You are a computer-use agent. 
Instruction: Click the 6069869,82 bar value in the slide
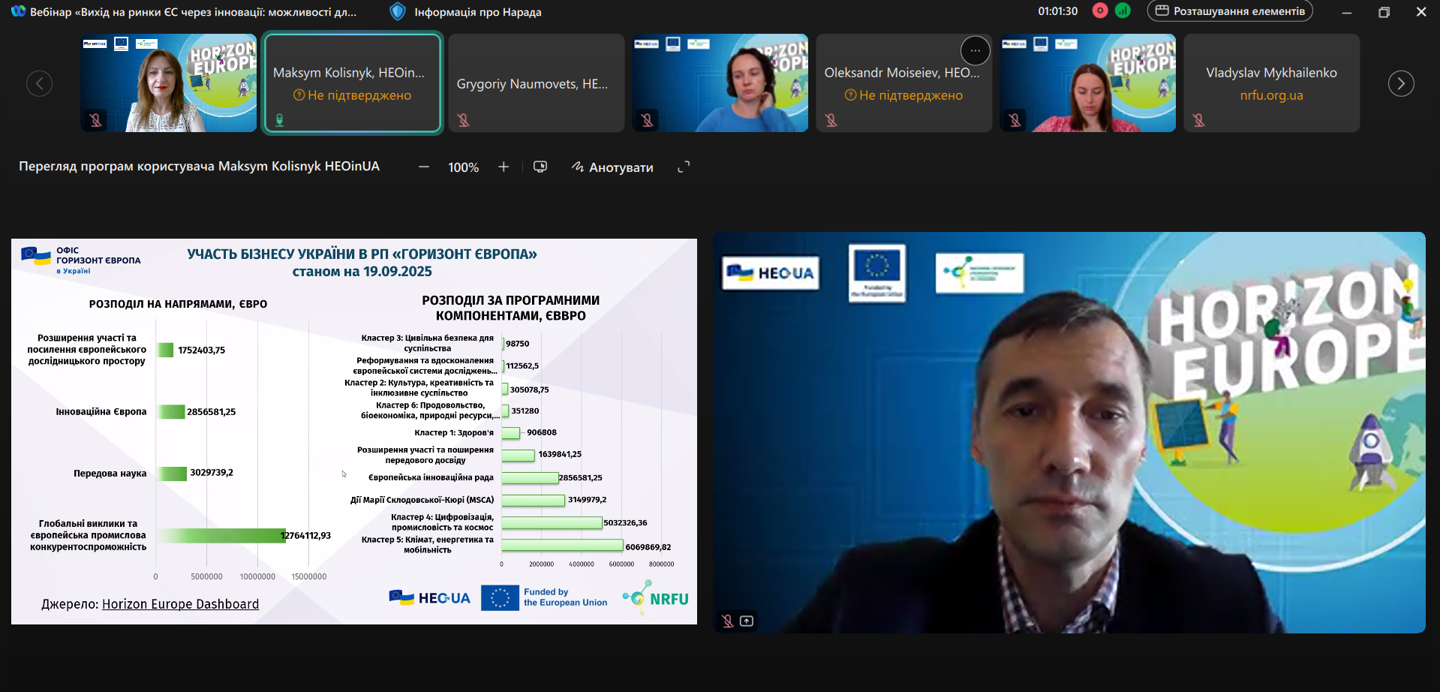coord(648,547)
